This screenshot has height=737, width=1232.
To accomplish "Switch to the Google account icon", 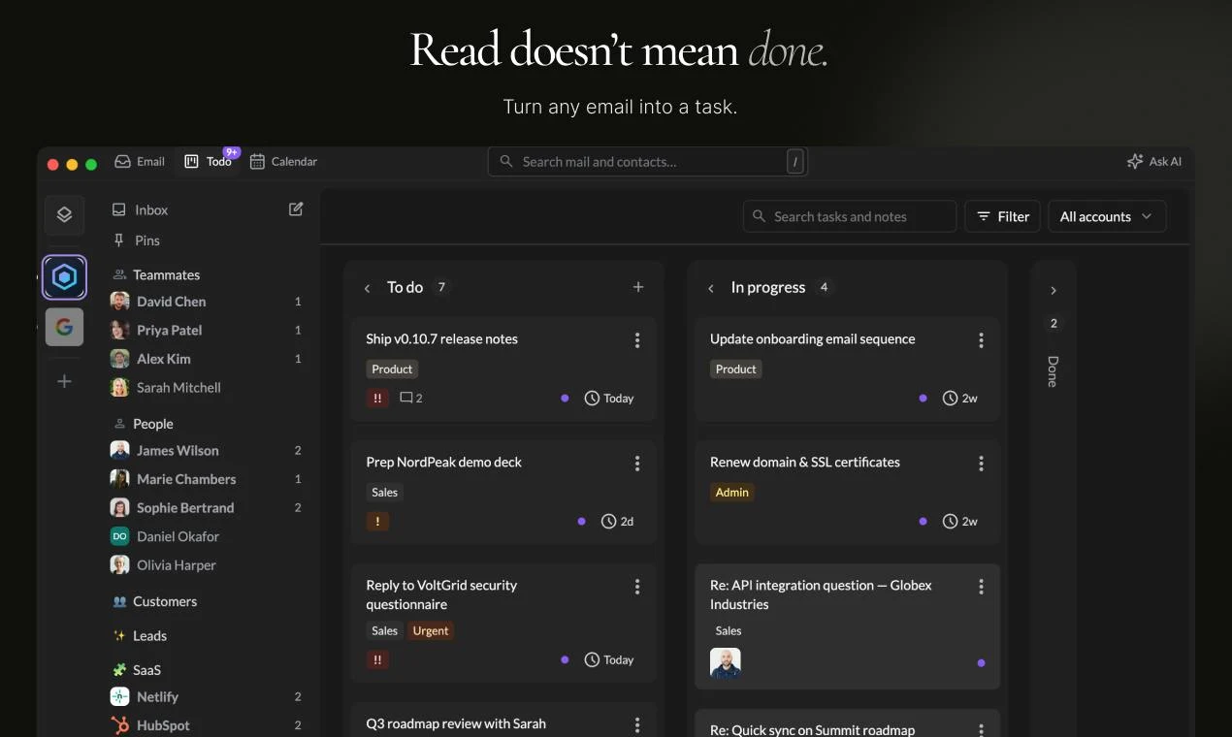I will pyautogui.click(x=64, y=327).
